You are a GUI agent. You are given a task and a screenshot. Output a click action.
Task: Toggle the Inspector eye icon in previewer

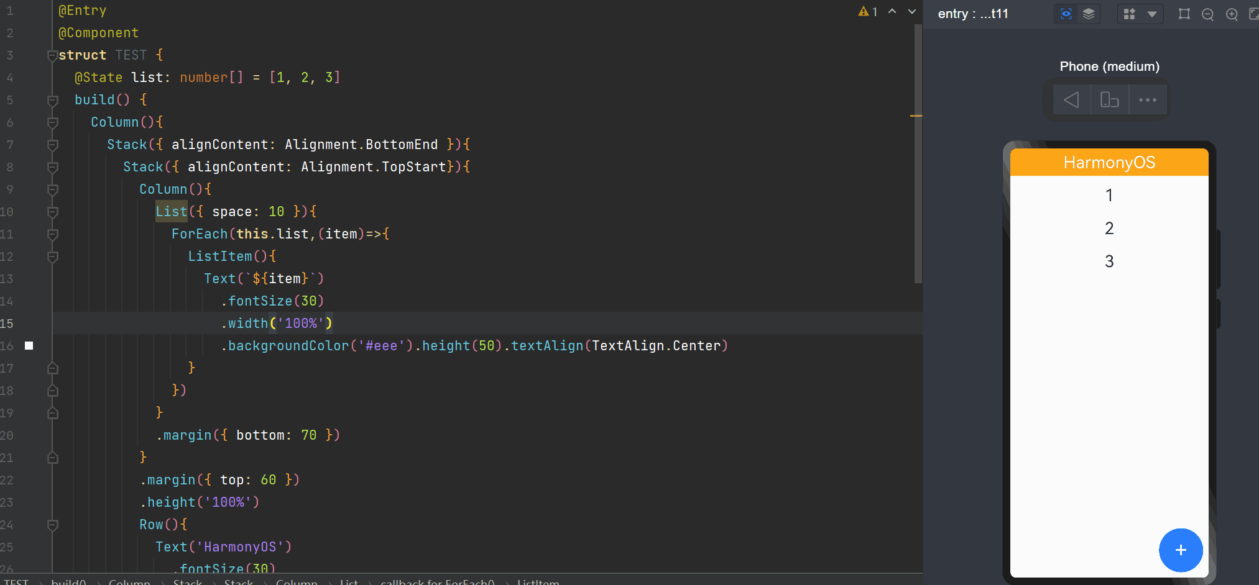1066,14
